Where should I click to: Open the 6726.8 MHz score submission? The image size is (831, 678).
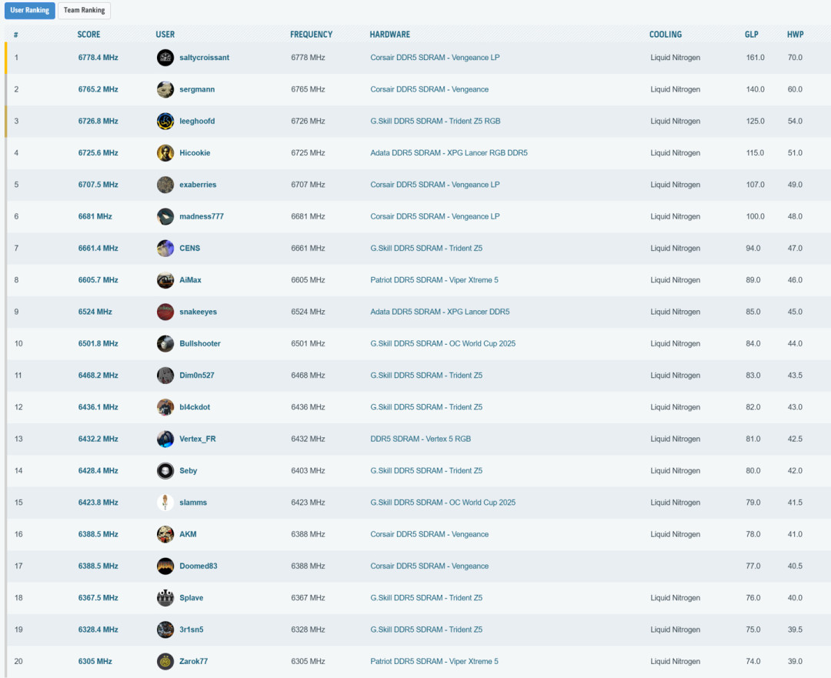(98, 122)
